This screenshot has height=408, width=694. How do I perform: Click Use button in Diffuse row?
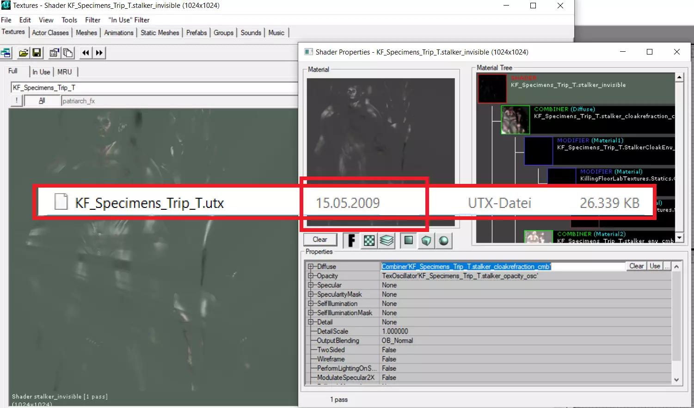point(655,266)
